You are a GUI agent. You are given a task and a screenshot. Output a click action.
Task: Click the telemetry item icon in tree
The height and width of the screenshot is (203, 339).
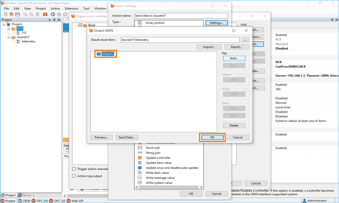pyautogui.click(x=19, y=41)
